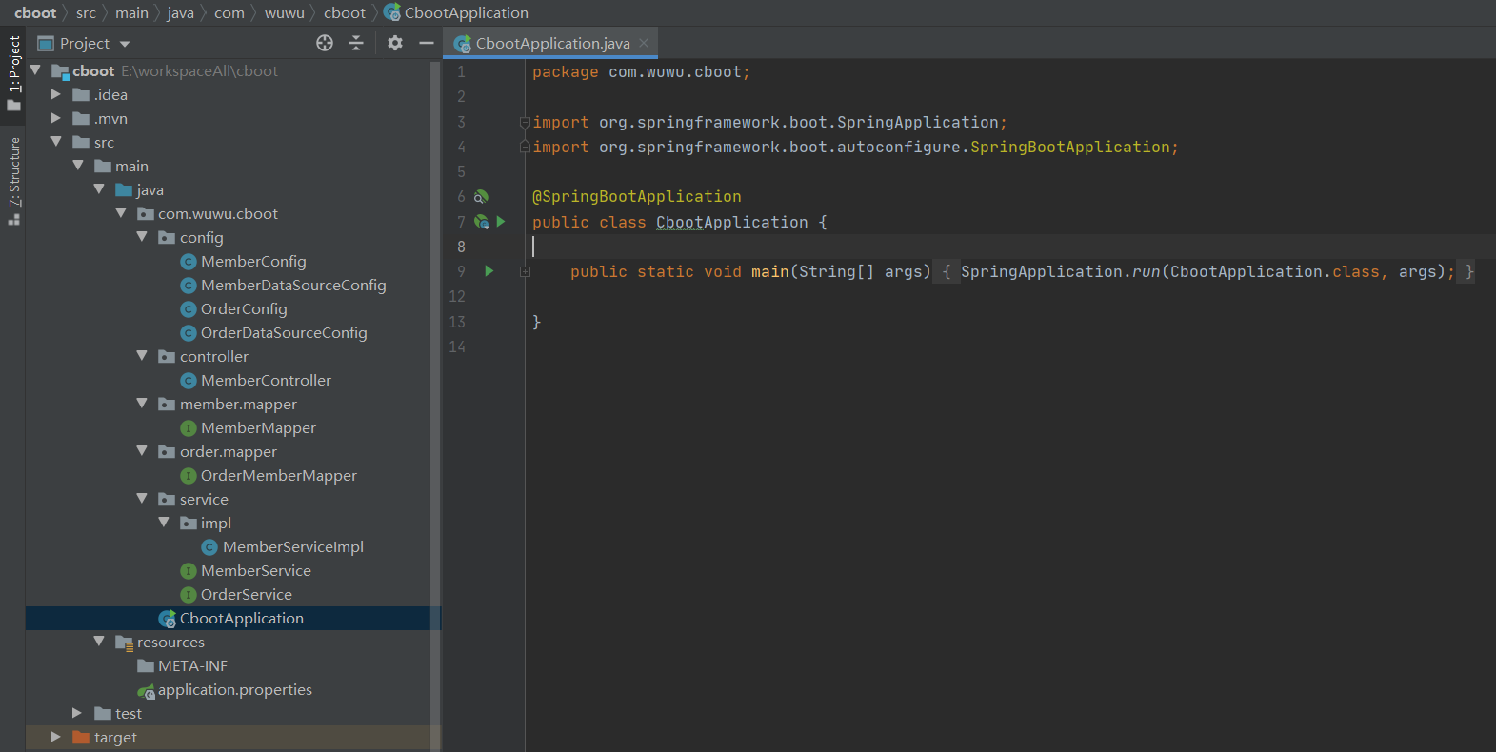Select application.properties file
Image resolution: width=1496 pixels, height=752 pixels.
(x=234, y=689)
